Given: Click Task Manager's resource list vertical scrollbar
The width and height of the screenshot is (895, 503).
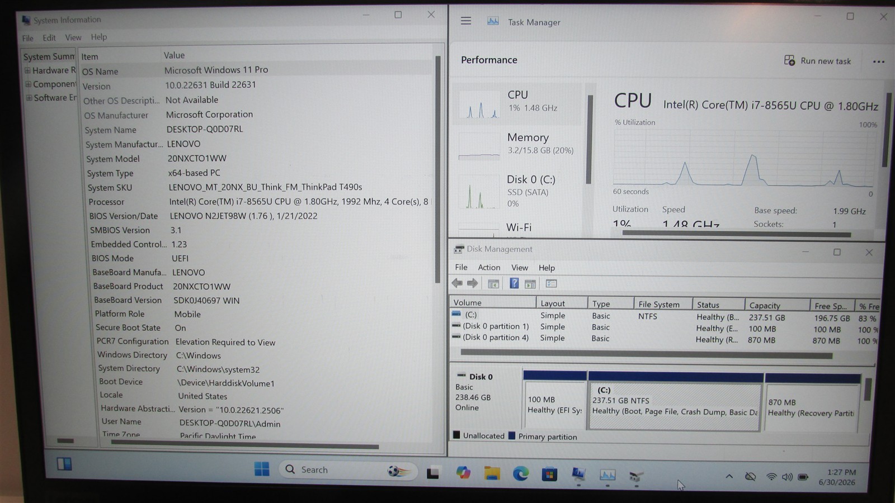Looking at the screenshot, I should coord(589,140).
